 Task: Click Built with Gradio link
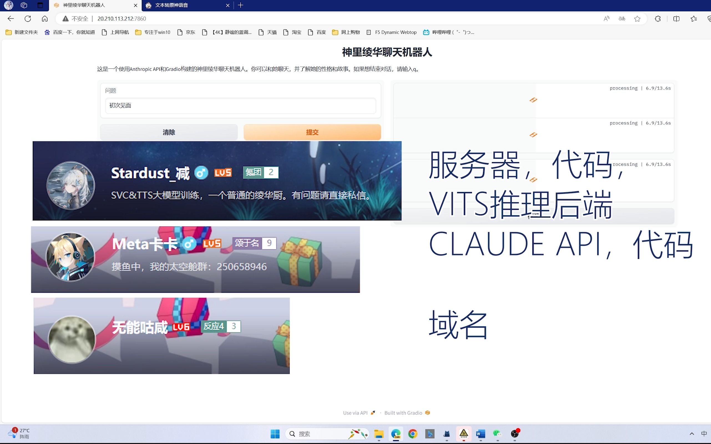coord(407,413)
